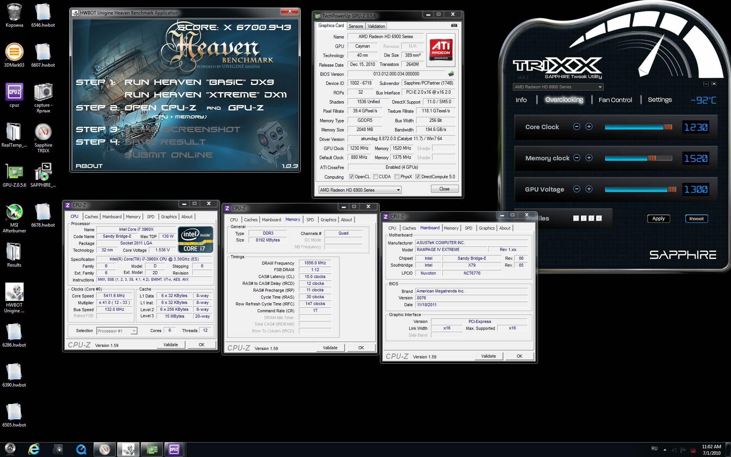Increase GPU Voltage with plus icon

pyautogui.click(x=589, y=189)
